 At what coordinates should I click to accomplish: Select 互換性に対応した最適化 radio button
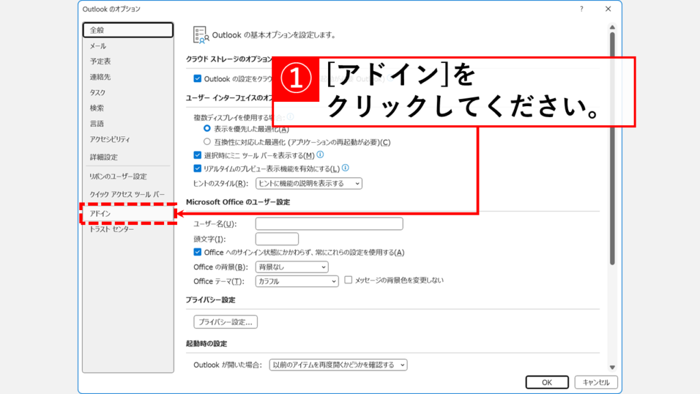[206, 142]
